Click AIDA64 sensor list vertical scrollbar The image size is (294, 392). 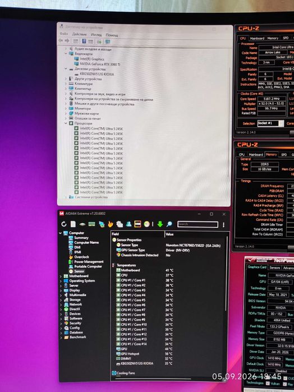click(x=227, y=275)
